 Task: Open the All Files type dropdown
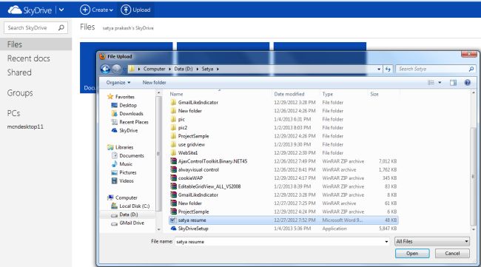coord(432,242)
